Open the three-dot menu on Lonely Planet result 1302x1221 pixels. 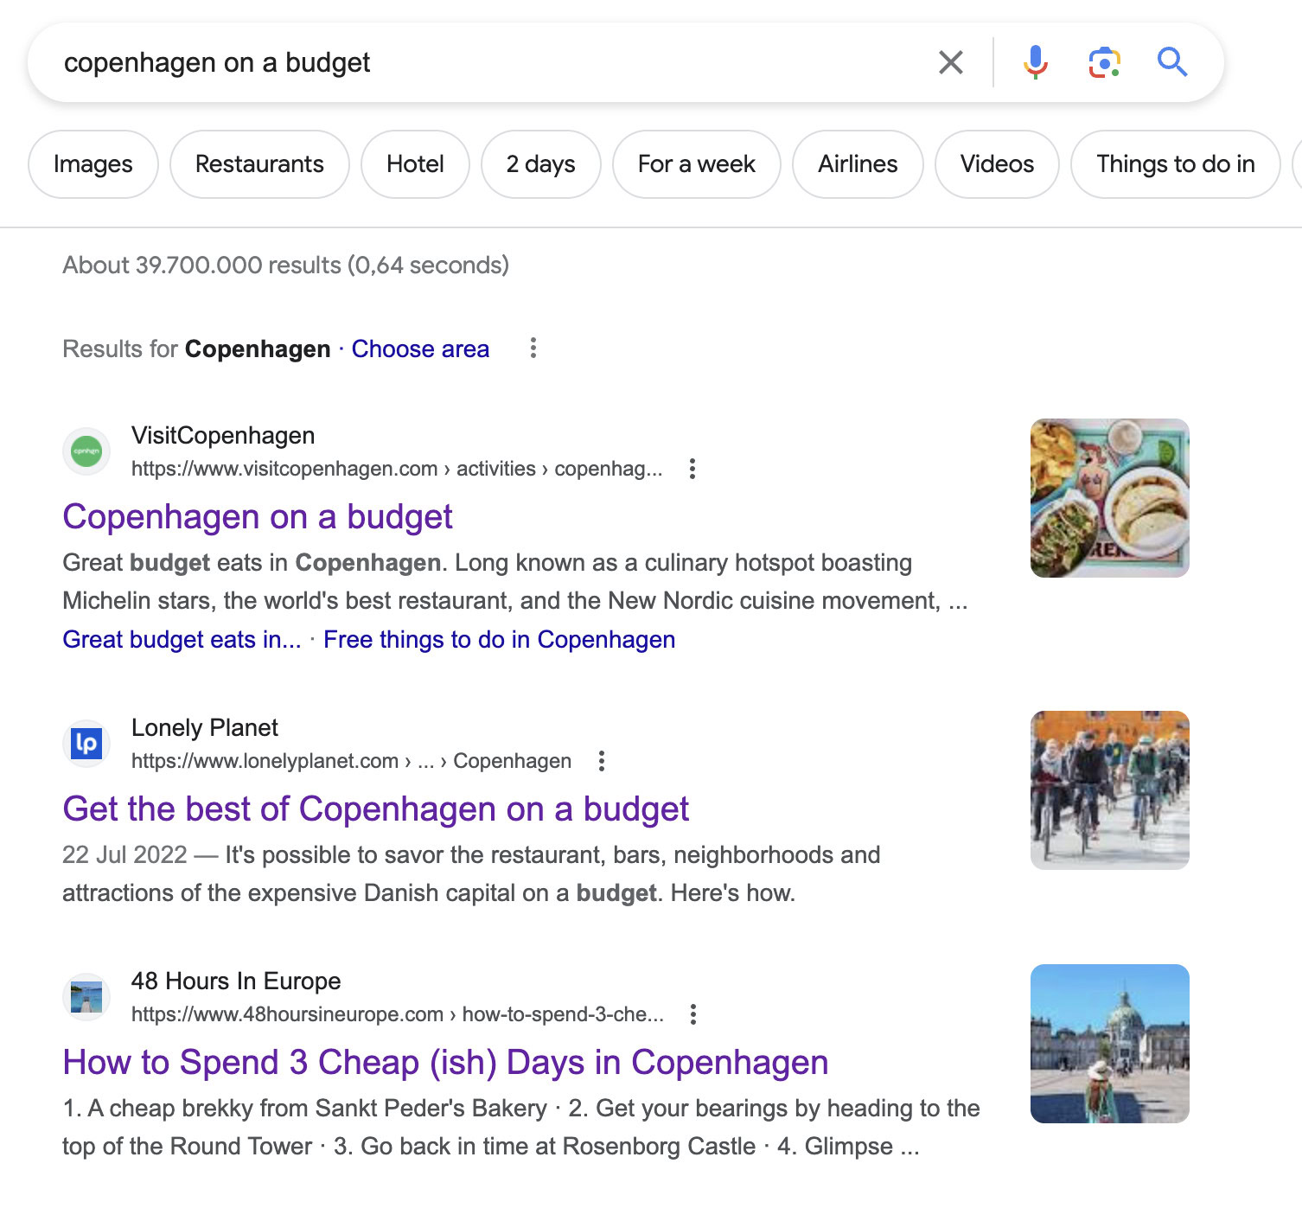[x=601, y=761]
